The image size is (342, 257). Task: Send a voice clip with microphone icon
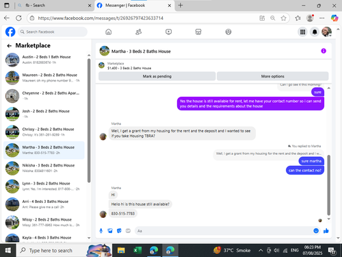101,231
